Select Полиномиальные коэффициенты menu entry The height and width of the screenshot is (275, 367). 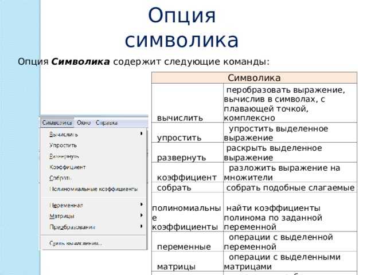click(x=93, y=189)
